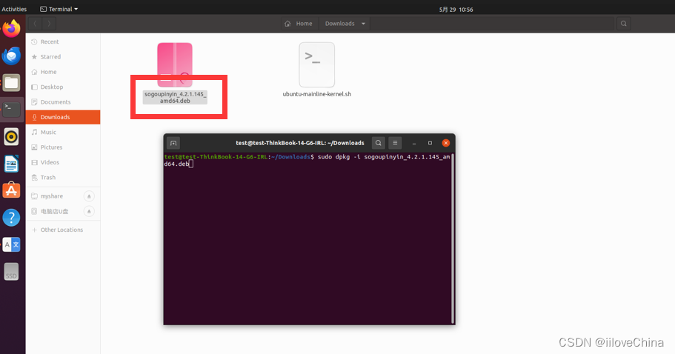Maximize the terminal window
Screen dimensions: 675x354
point(430,143)
